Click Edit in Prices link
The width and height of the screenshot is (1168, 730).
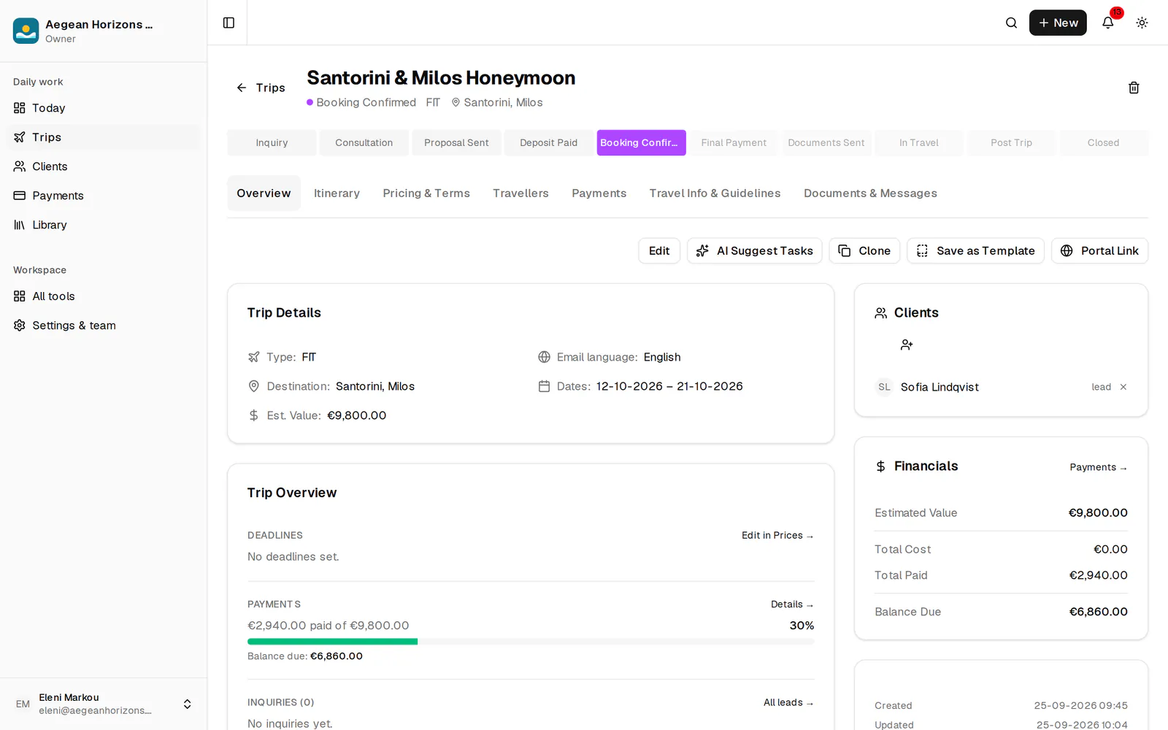777,535
